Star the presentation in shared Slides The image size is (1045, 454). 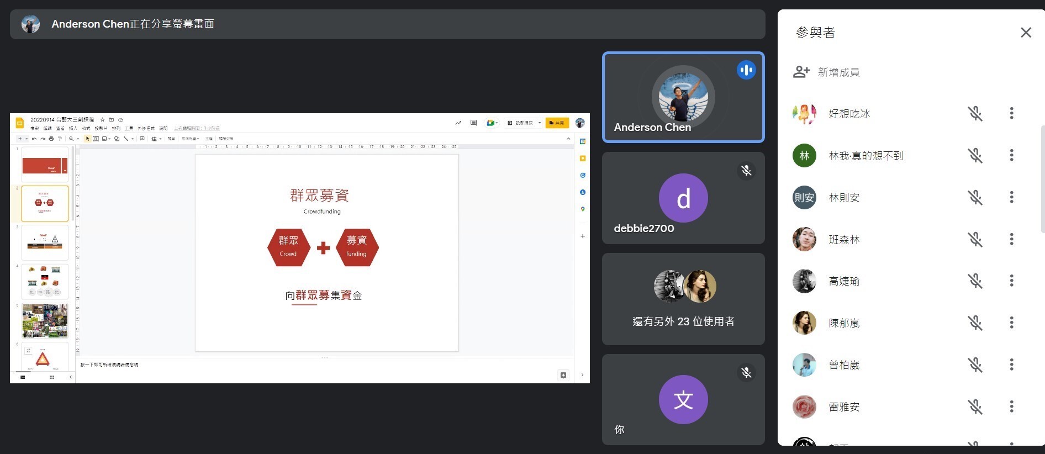click(102, 120)
